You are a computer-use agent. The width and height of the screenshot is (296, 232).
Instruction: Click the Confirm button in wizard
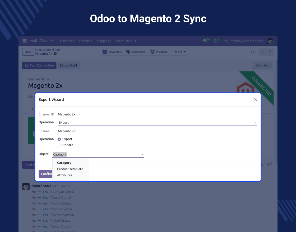click(x=45, y=174)
